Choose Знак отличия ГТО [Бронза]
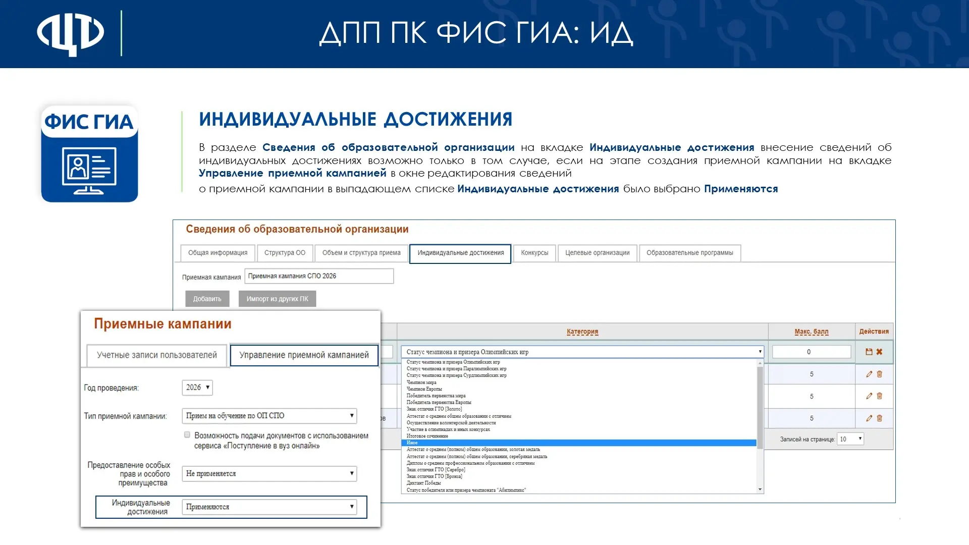Screen dimensions: 969x545 click(435, 476)
